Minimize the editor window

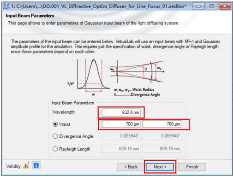click(198, 6)
